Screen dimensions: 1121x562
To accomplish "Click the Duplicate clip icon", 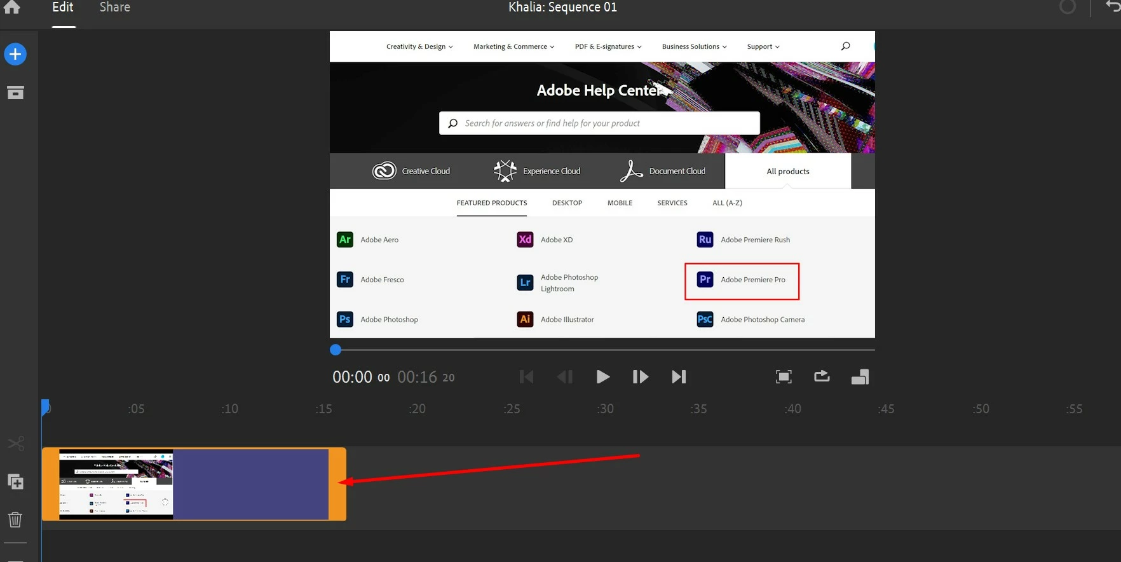I will (15, 482).
